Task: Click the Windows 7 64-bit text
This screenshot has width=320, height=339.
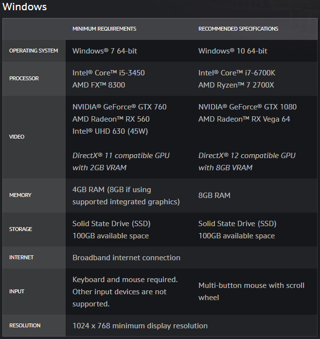Action: pyautogui.click(x=105, y=51)
